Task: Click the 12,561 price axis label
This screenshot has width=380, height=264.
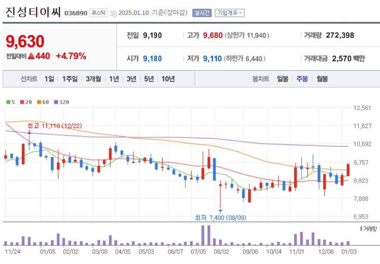Action: tap(362, 108)
